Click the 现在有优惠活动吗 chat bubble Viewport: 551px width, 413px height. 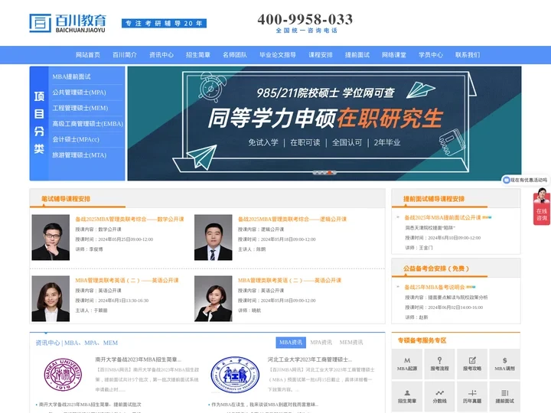(526, 180)
